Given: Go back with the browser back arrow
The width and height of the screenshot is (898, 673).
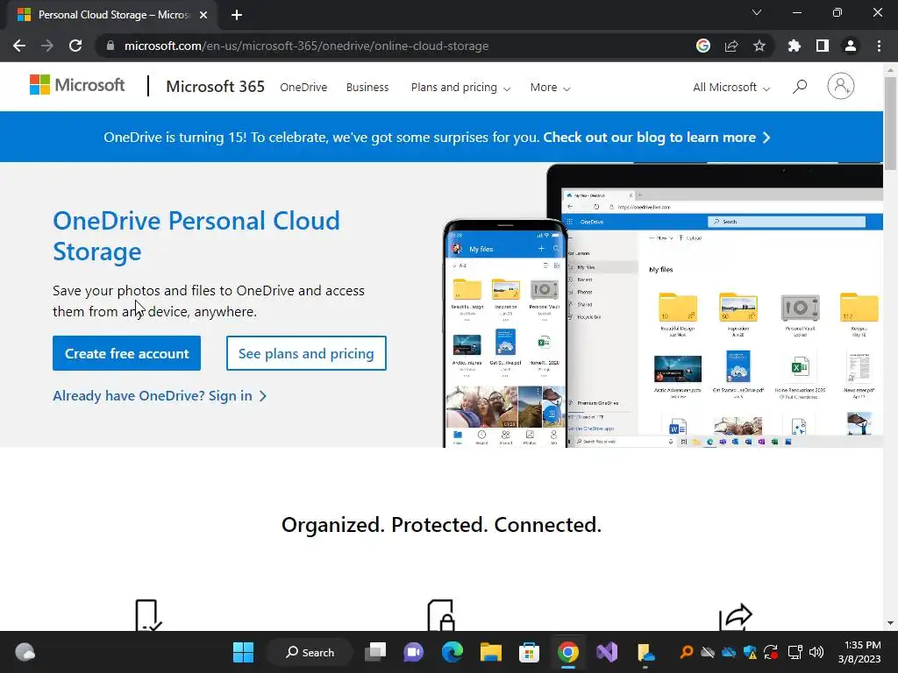Looking at the screenshot, I should pos(19,46).
